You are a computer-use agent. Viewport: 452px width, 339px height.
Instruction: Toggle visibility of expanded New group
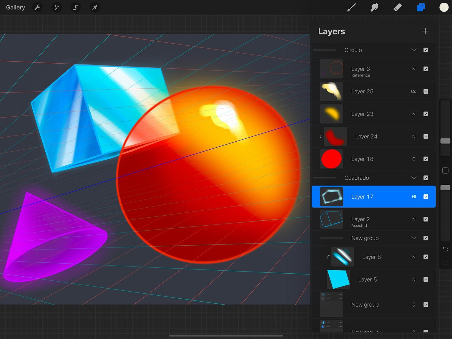click(426, 238)
